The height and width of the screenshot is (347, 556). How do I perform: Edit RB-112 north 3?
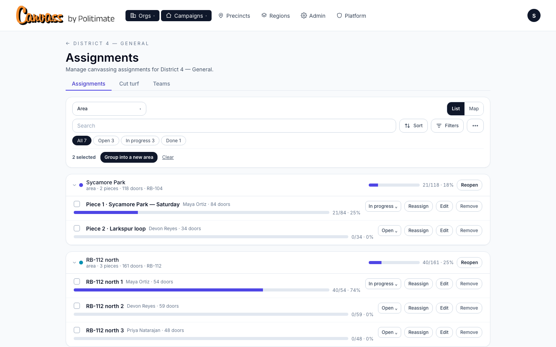point(444,332)
